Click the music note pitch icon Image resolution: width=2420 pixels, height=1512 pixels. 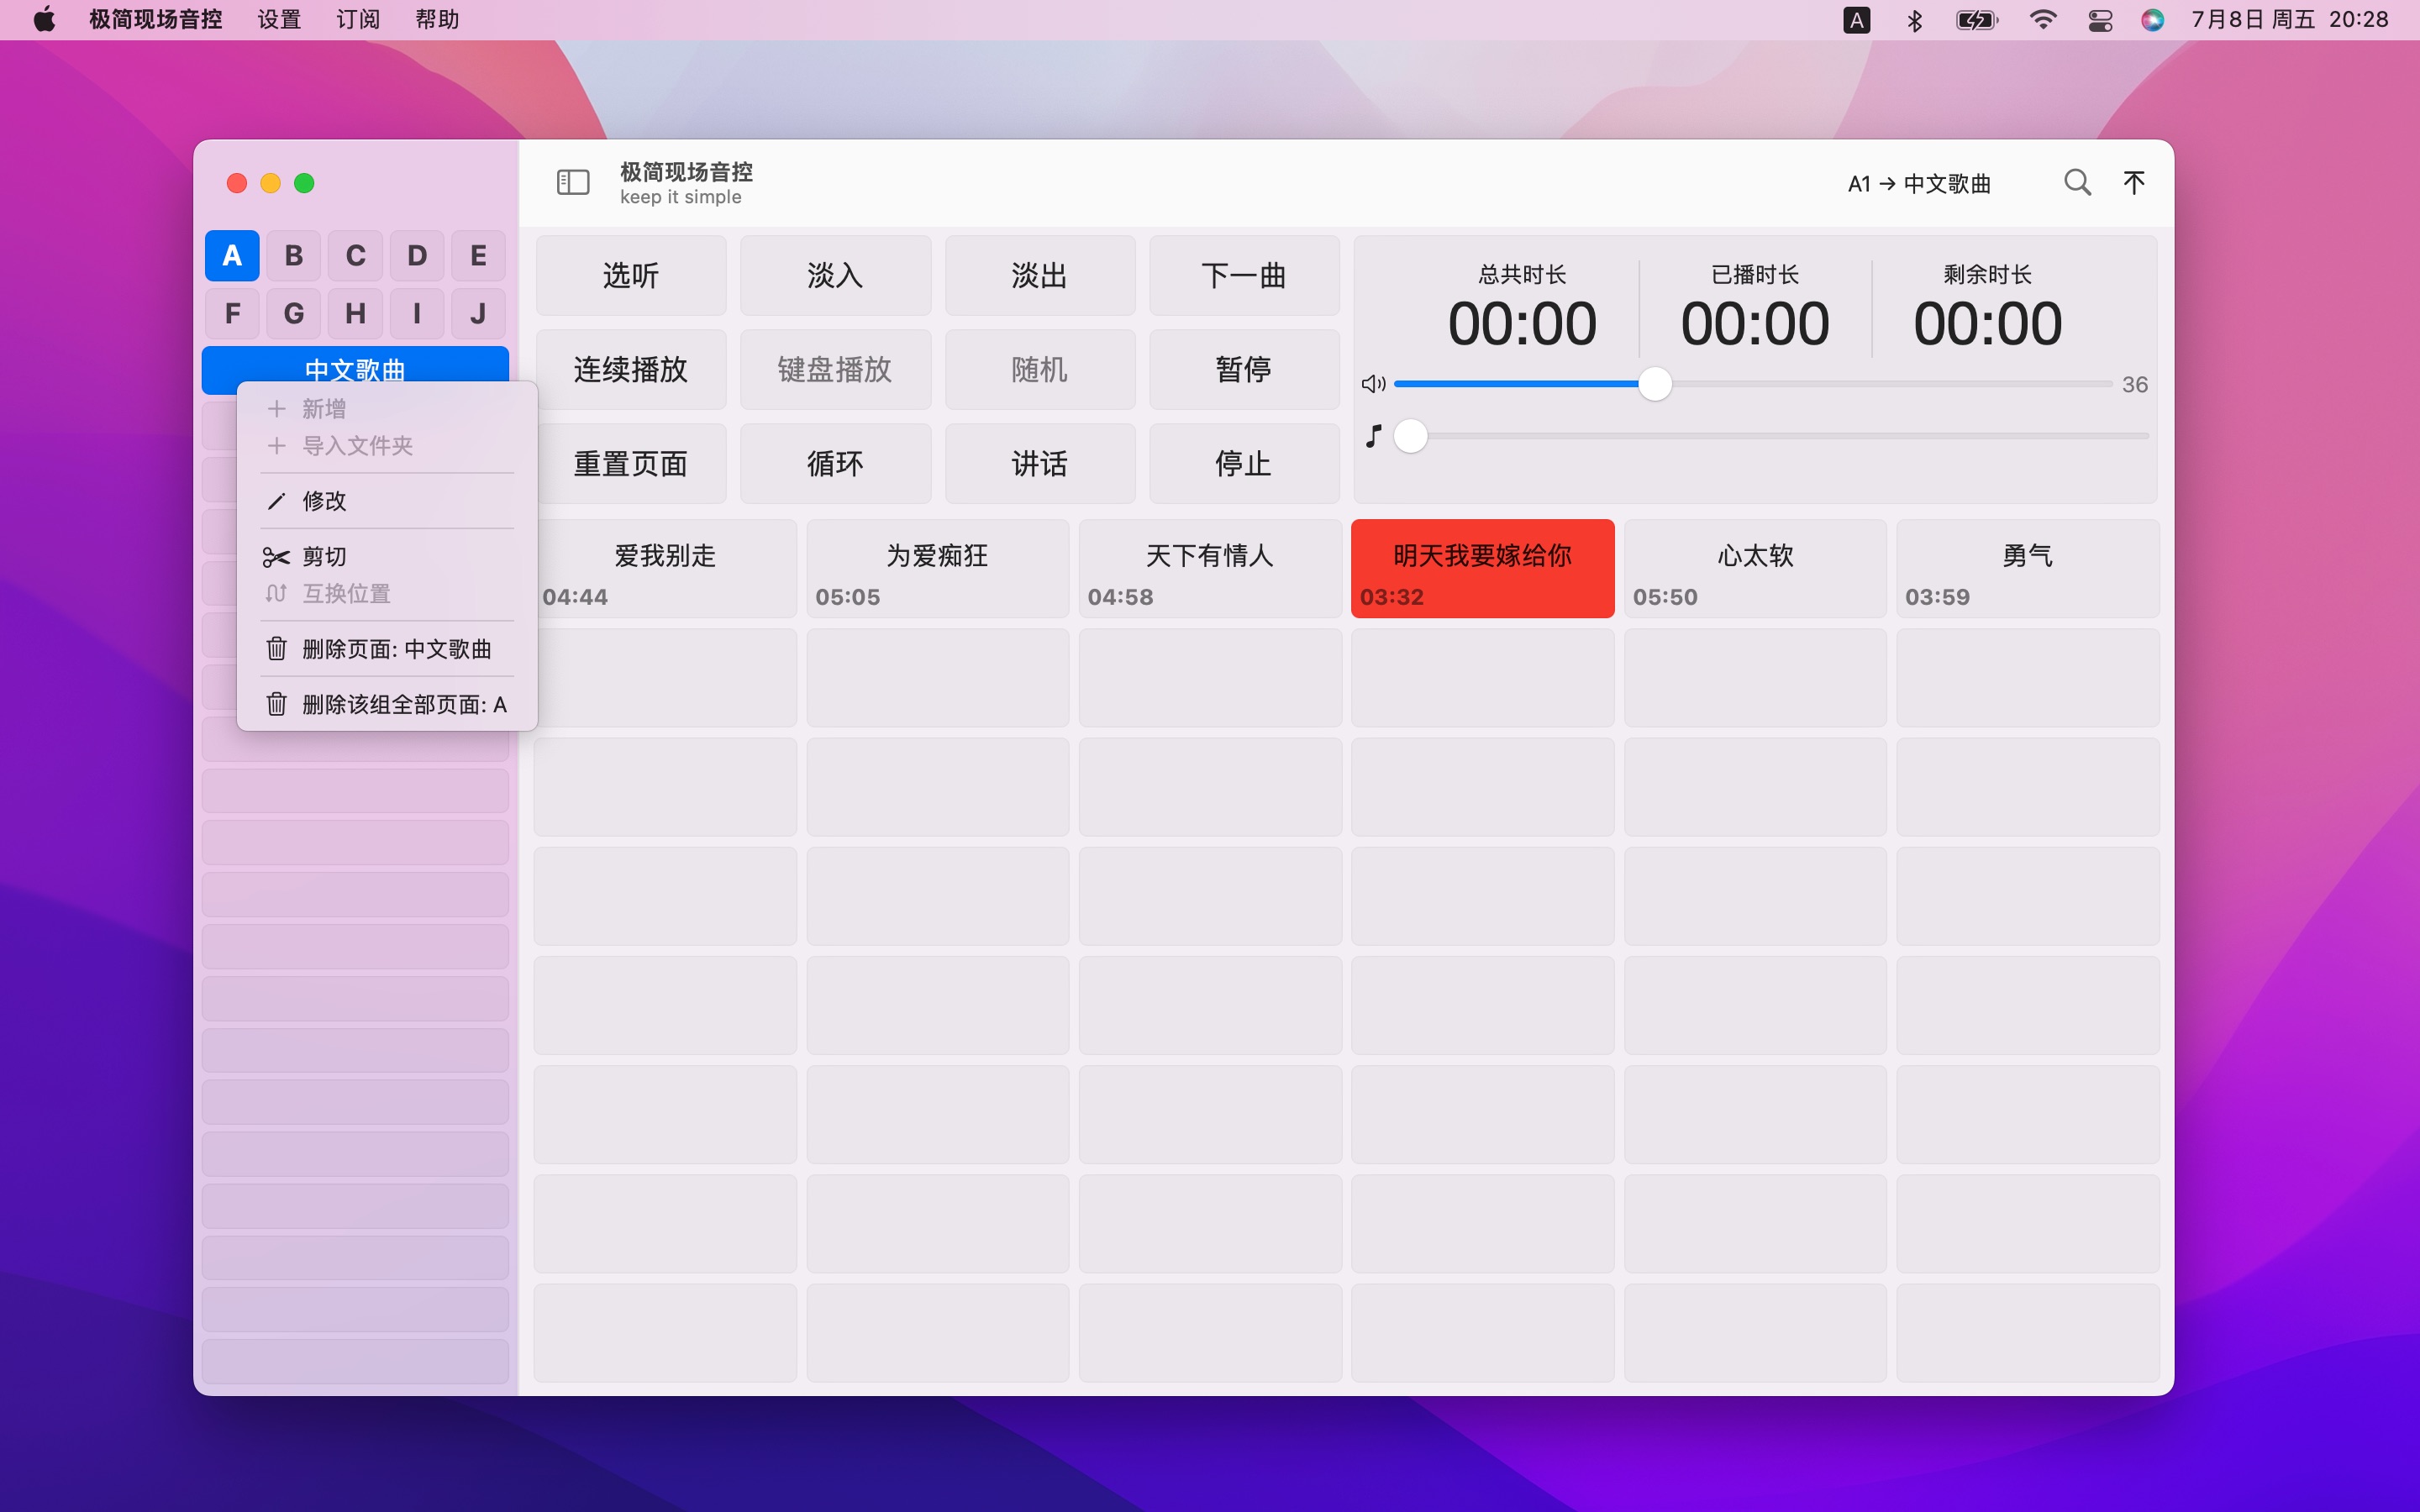(x=1373, y=436)
